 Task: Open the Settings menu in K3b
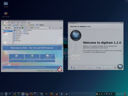click(23, 23)
